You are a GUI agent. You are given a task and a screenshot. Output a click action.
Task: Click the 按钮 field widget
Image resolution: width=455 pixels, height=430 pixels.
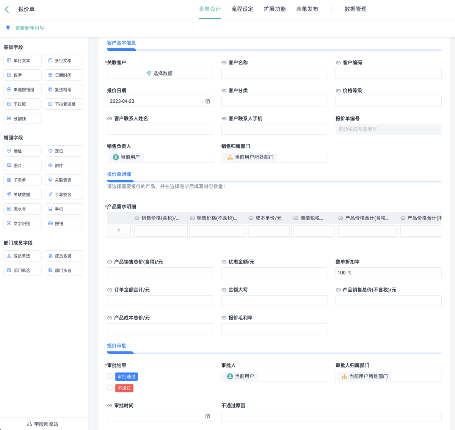coord(64,223)
